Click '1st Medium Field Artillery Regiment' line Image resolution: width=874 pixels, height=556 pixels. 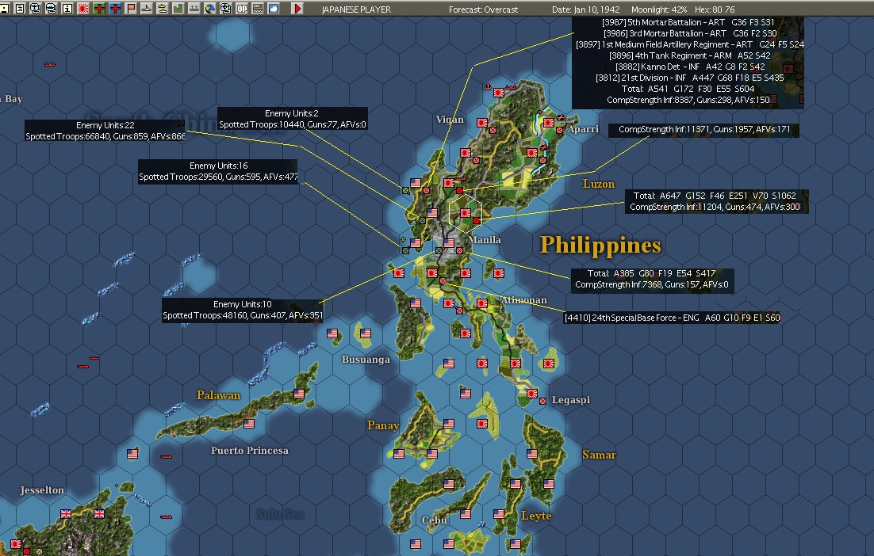coord(689,44)
